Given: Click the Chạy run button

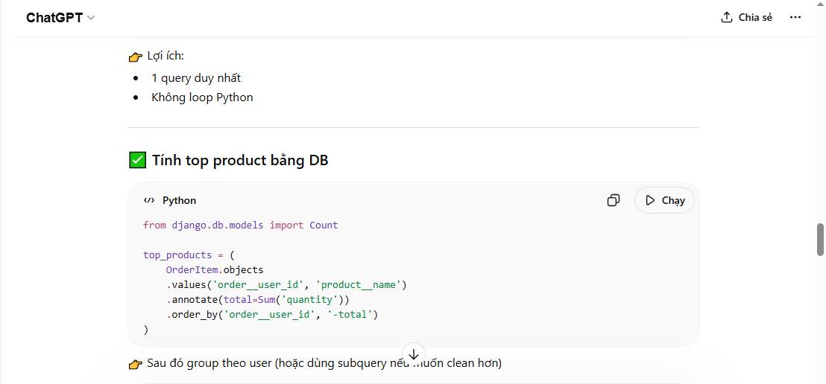Looking at the screenshot, I should pyautogui.click(x=664, y=200).
